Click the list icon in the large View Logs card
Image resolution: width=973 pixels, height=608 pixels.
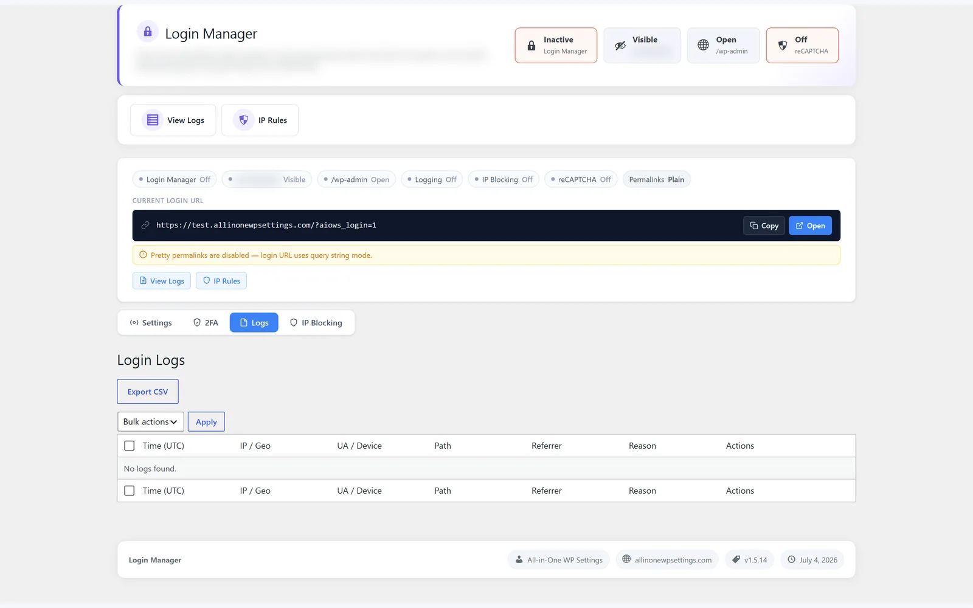(x=153, y=120)
